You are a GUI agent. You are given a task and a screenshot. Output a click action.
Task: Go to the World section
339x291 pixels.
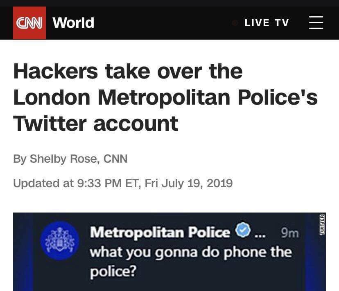[x=73, y=22]
